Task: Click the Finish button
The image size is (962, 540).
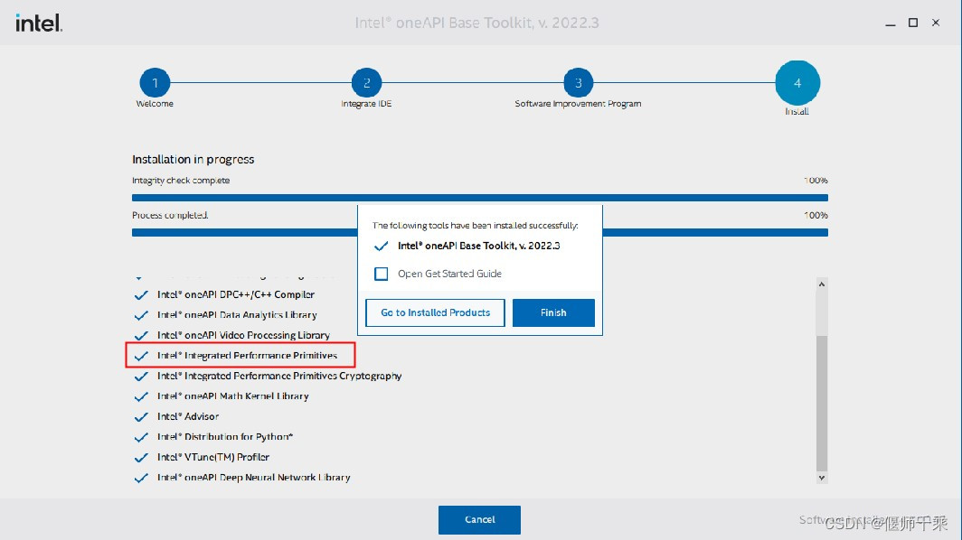Action: 553,312
